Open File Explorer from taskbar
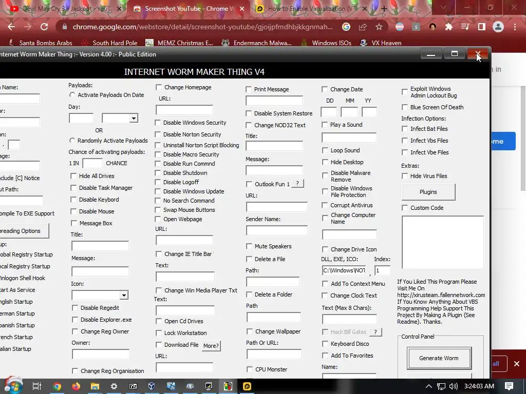Screen dimensions: 526x394 click(95, 386)
